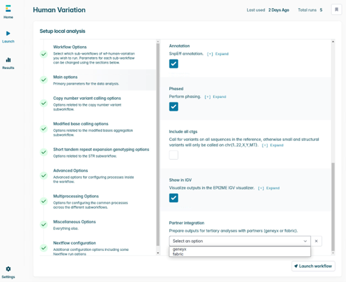Click the Last used 2 Days Ago text
Screen dimensions: 346x282
point(268,10)
